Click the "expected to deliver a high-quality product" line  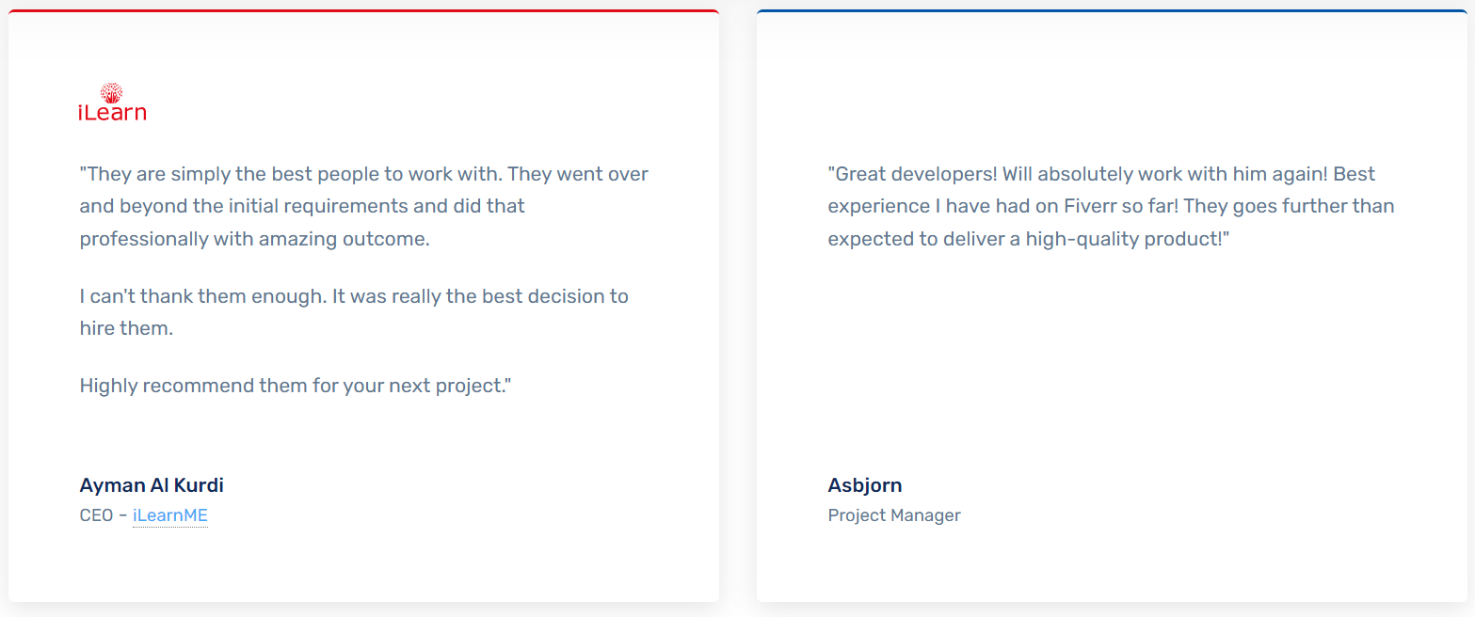tap(1030, 239)
